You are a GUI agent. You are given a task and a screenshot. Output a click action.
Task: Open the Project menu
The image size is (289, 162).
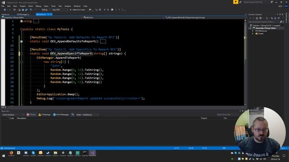(23, 6)
